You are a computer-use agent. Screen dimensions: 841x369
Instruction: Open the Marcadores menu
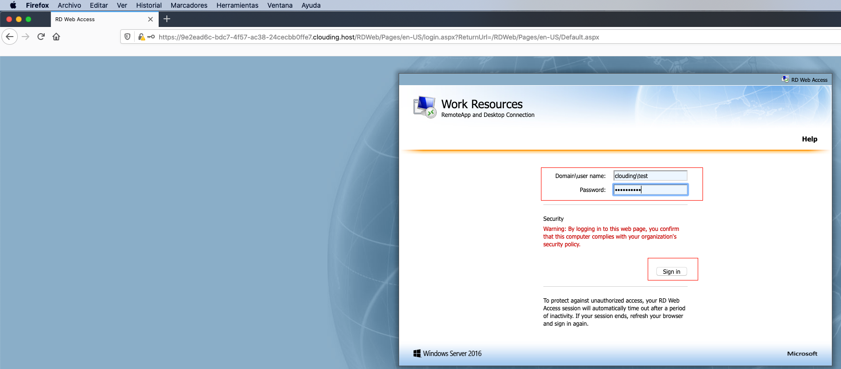coord(189,5)
